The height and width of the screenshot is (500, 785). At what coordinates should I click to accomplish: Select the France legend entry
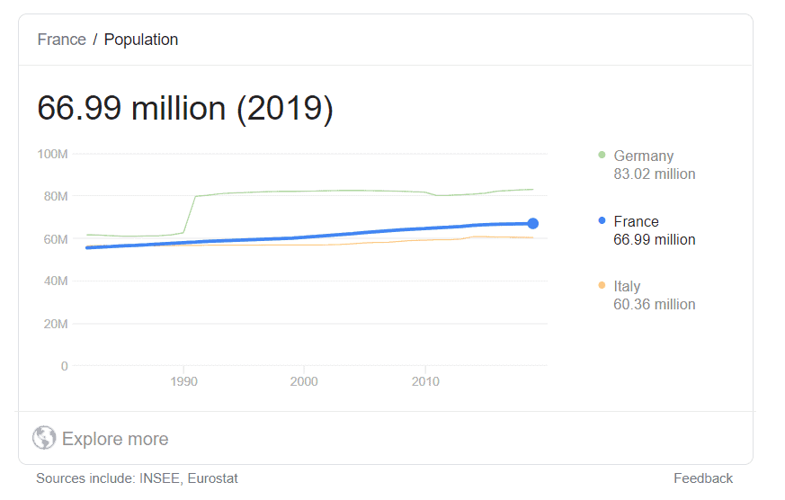(647, 230)
